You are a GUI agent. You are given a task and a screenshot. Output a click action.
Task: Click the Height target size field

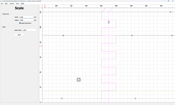point(26,20)
